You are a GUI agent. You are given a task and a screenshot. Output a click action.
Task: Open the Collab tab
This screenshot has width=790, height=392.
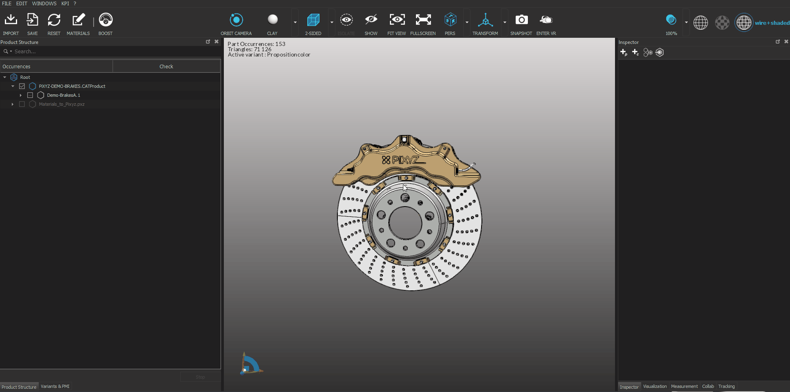(x=708, y=386)
